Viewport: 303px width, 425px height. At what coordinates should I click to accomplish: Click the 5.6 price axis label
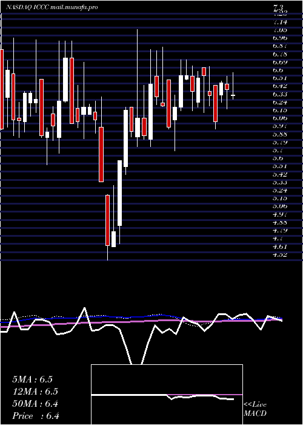click(278, 158)
